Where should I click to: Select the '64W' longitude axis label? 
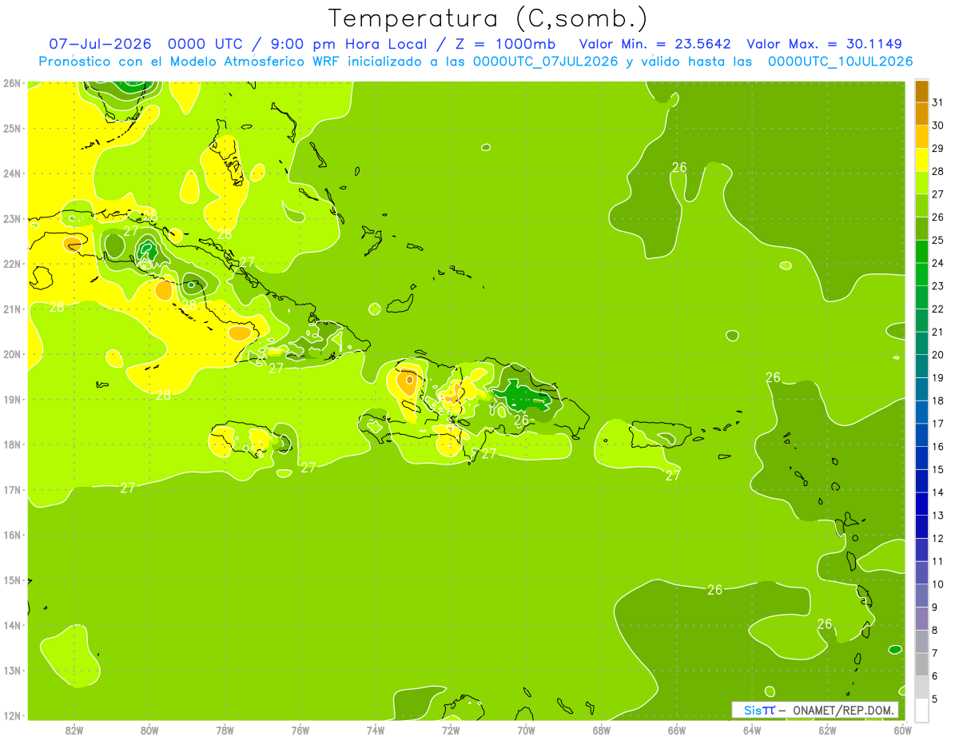tap(752, 730)
